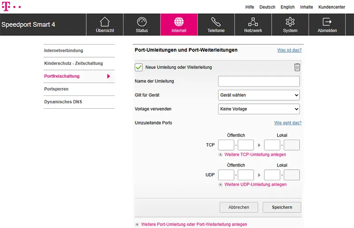Viewport: 354px width, 228px height.
Task: Open Telefonie phone icon
Action: [216, 22]
